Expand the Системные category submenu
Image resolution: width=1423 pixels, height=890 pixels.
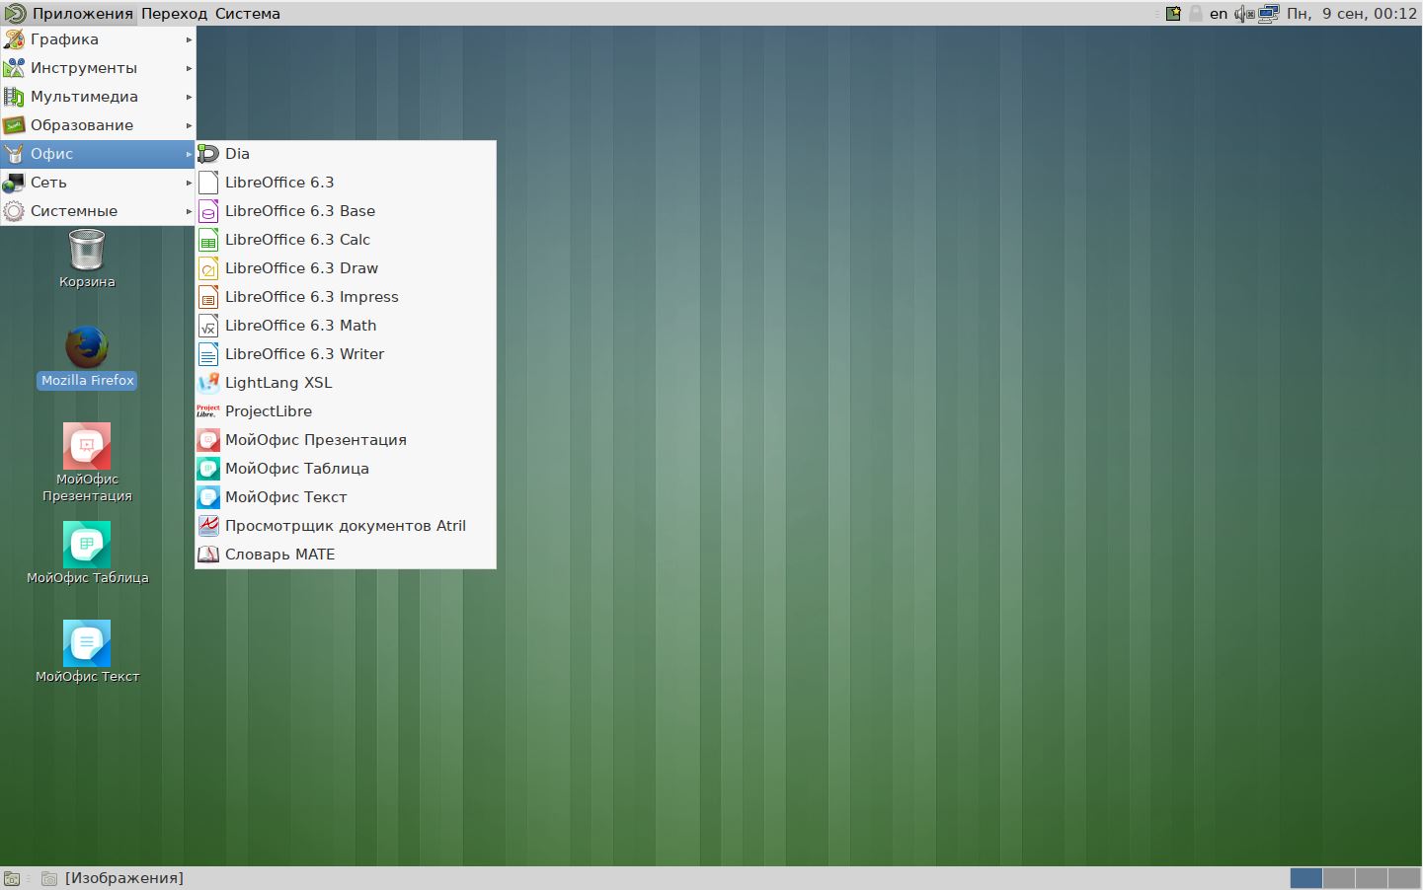point(98,211)
